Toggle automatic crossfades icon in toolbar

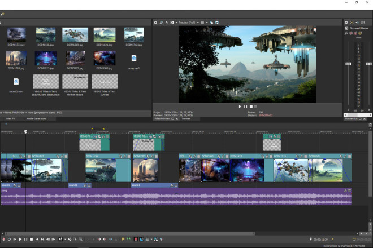pos(141,239)
